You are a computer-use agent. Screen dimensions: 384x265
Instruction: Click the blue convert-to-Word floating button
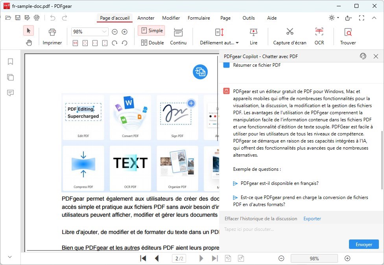200,72
